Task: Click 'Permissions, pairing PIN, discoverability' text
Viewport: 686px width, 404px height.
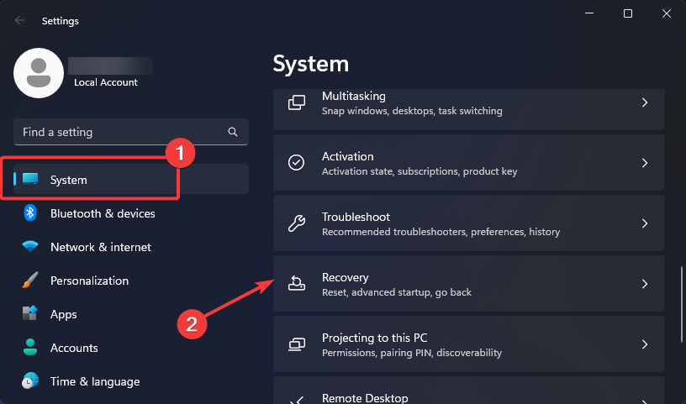Action: 412,353
